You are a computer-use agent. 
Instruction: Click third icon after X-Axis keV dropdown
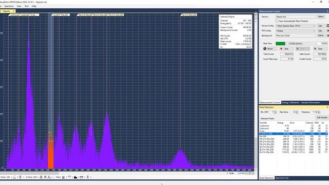49,177
